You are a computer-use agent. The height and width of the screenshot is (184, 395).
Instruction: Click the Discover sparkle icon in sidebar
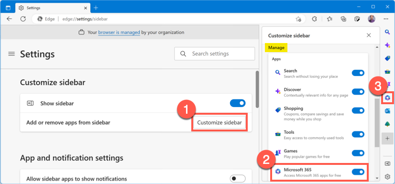[x=387, y=45]
